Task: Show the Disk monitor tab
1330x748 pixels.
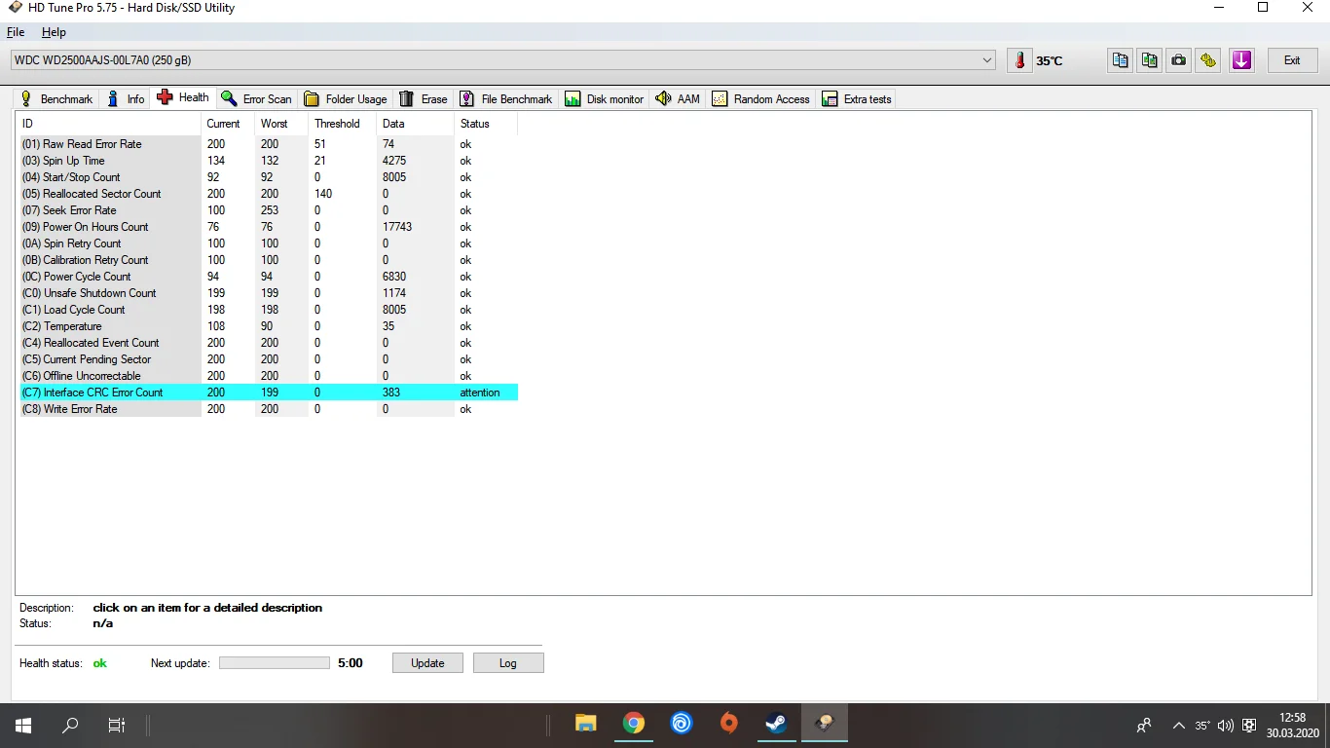Action: [x=605, y=99]
